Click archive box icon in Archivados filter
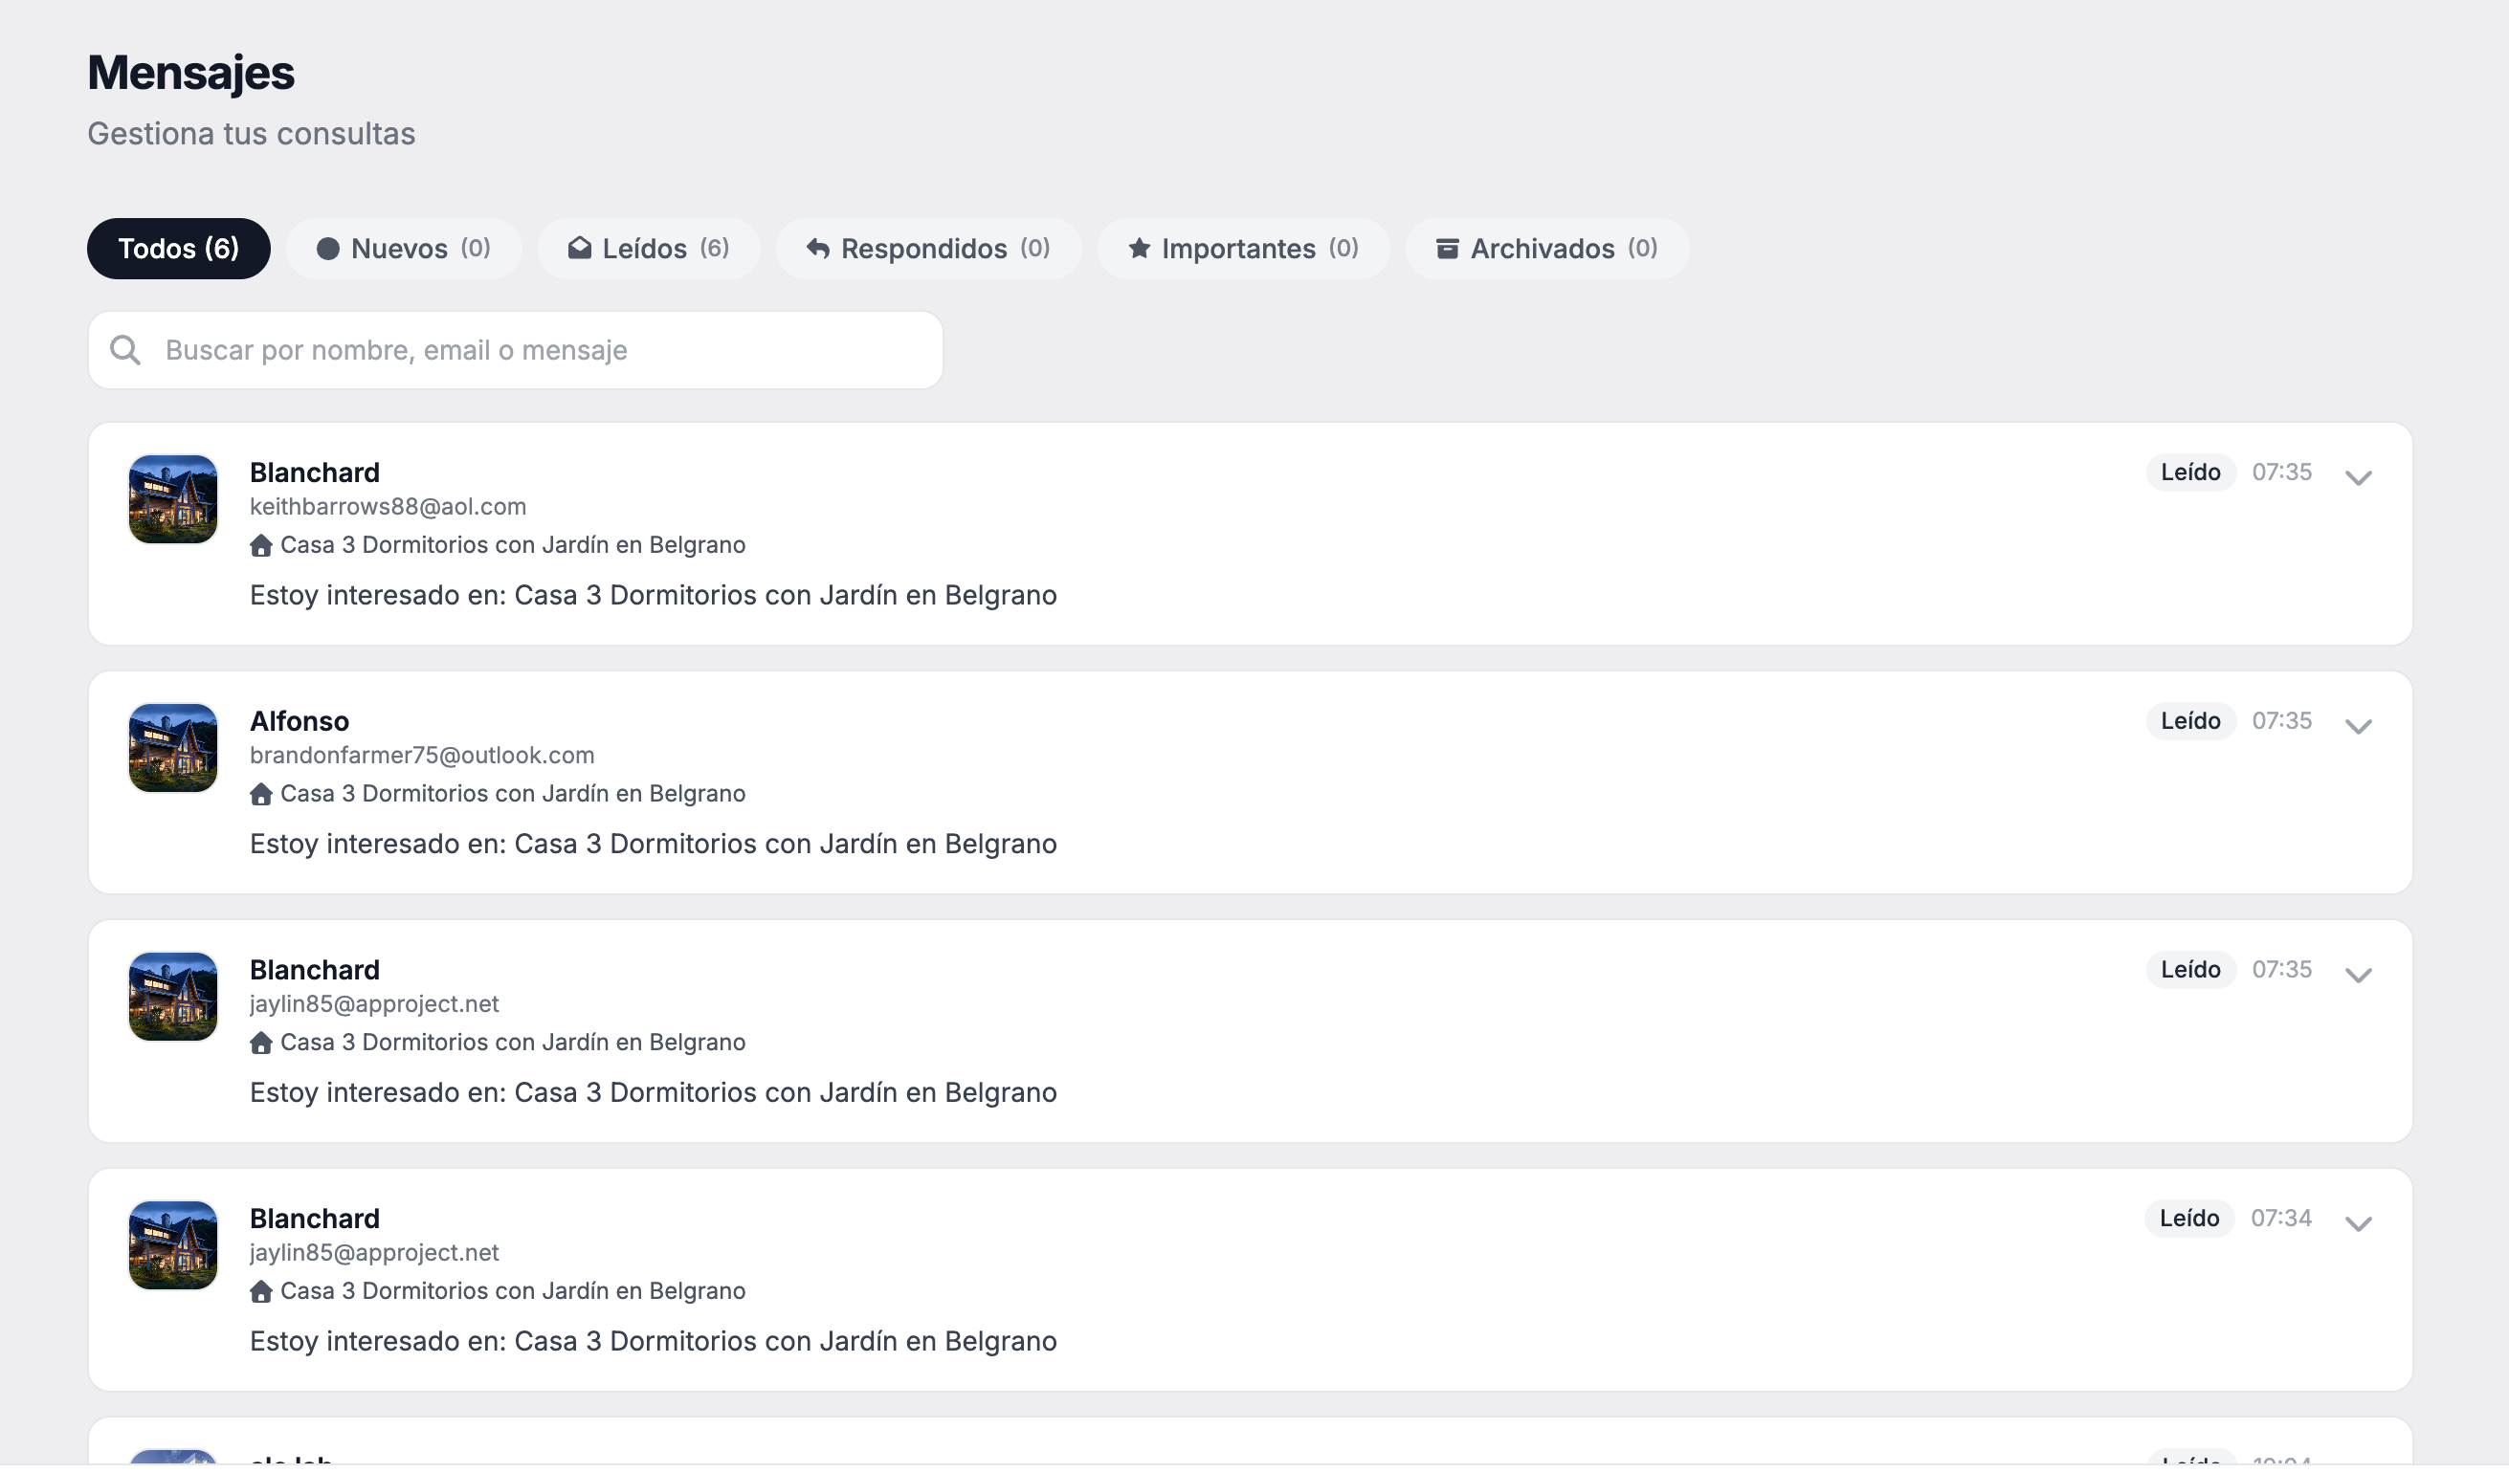The image size is (2509, 1473). (1447, 249)
